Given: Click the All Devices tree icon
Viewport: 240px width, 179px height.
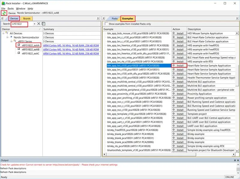Looking at the screenshot, I should 7,33.
